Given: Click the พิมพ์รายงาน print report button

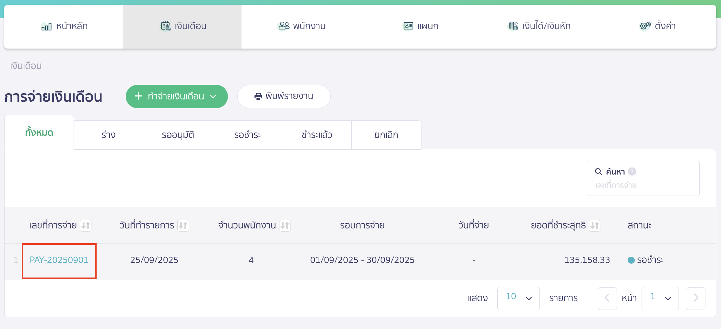Looking at the screenshot, I should [284, 96].
